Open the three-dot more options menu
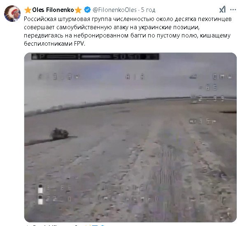Screen dimensions: 242x226 coord(233,9)
